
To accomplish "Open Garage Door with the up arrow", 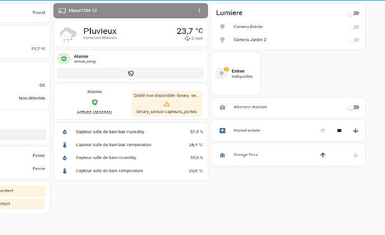I will 322,155.
